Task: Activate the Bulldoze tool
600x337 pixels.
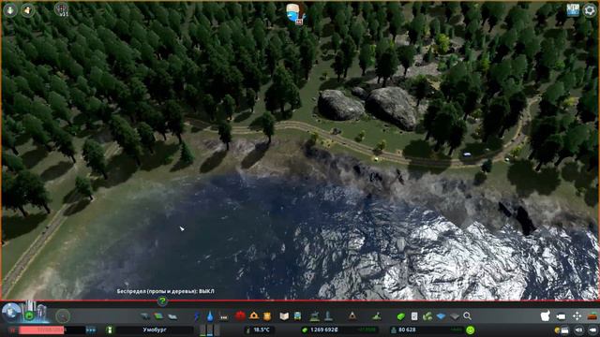Action: (592, 316)
